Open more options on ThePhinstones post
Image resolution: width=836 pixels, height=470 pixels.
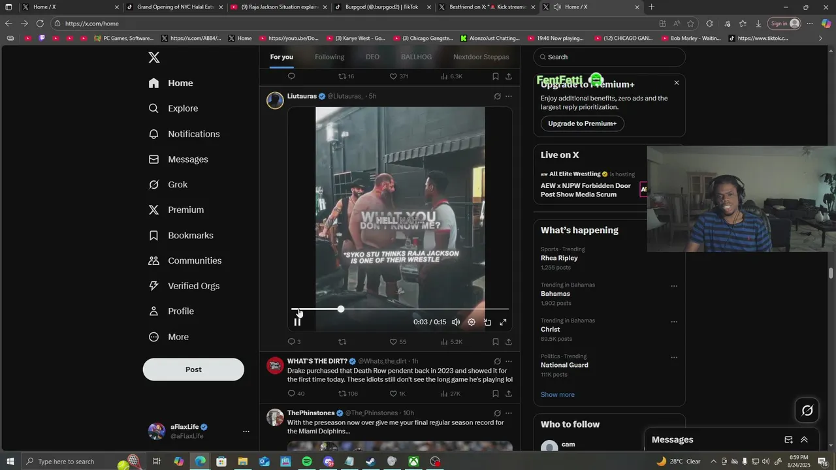pos(509,413)
